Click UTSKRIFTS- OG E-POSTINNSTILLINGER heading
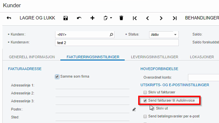 click(x=175, y=85)
